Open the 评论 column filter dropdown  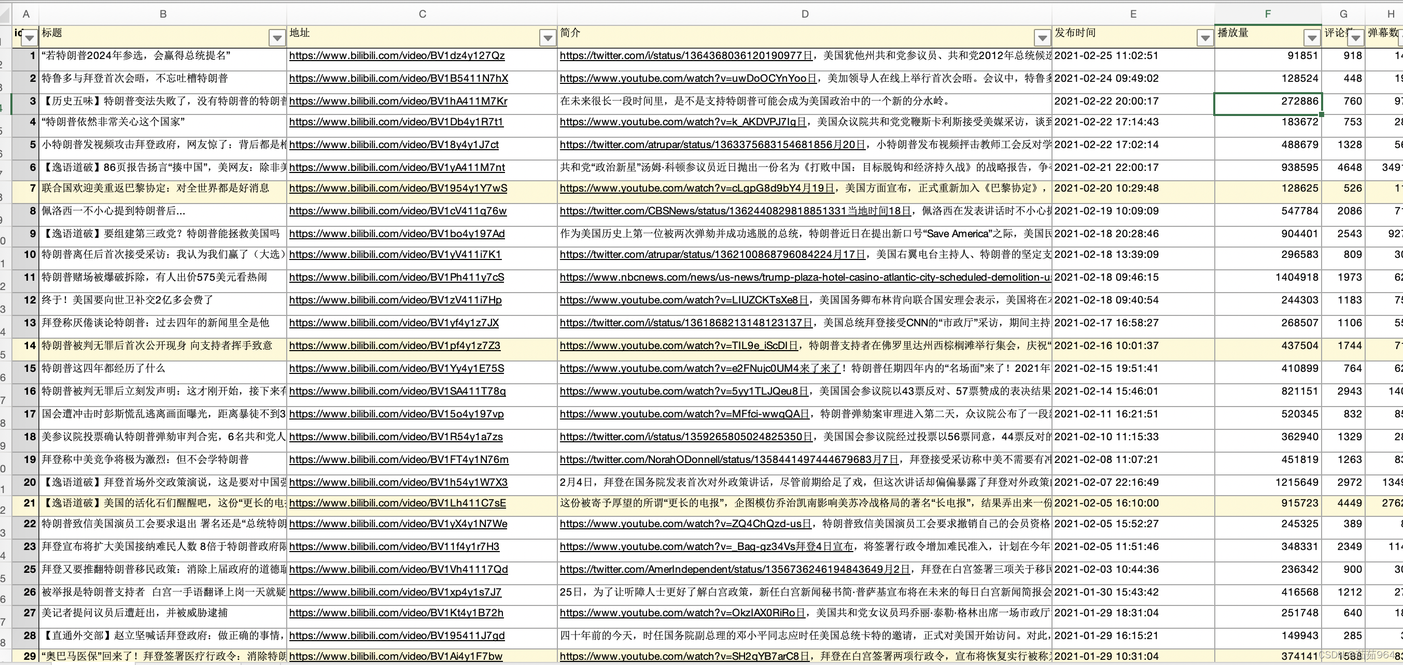coord(1355,38)
